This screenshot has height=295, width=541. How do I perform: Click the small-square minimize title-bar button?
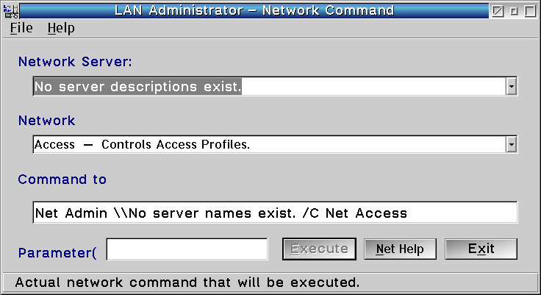pyautogui.click(x=514, y=11)
